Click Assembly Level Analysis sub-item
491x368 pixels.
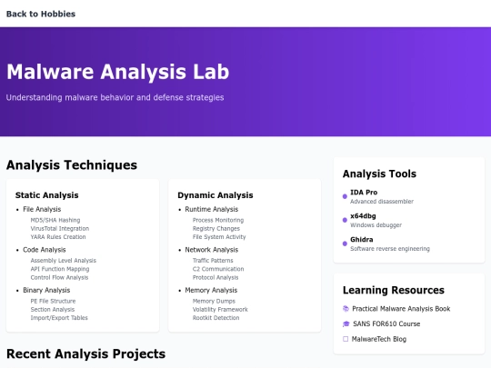64,261
